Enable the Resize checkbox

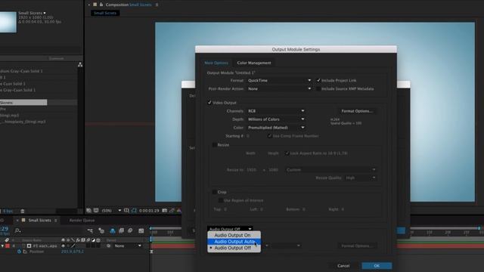[214, 144]
